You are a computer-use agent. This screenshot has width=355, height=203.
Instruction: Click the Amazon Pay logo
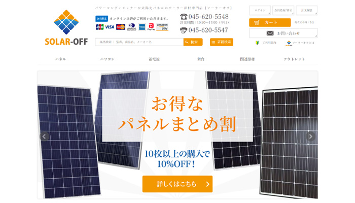162,27
